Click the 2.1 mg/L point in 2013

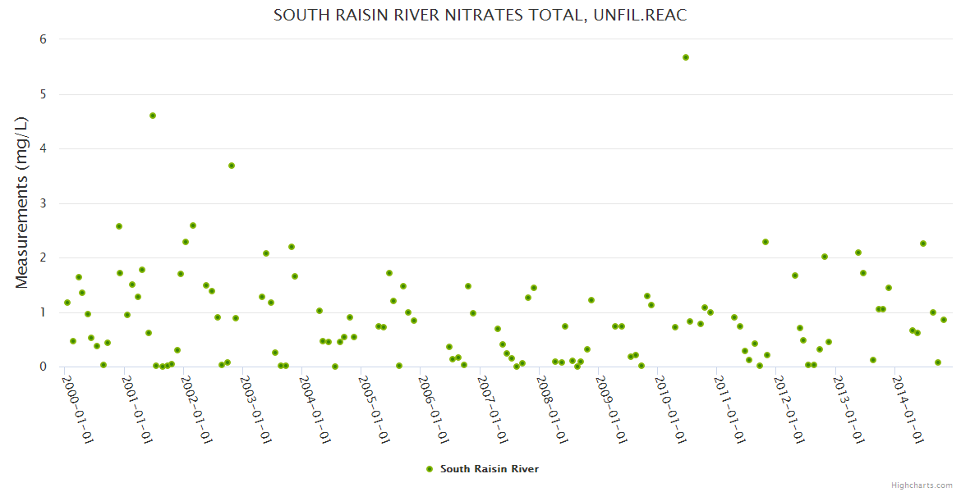click(858, 253)
